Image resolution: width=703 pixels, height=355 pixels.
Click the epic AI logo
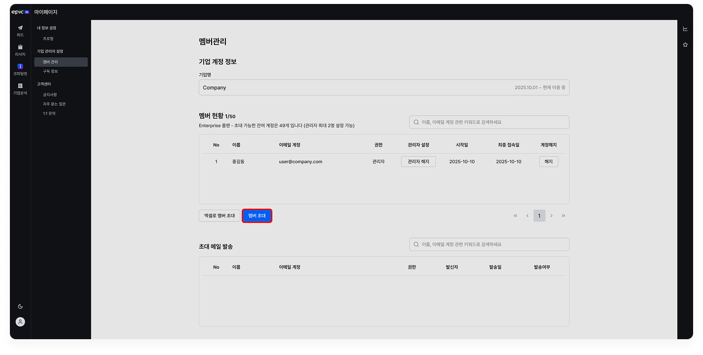20,12
